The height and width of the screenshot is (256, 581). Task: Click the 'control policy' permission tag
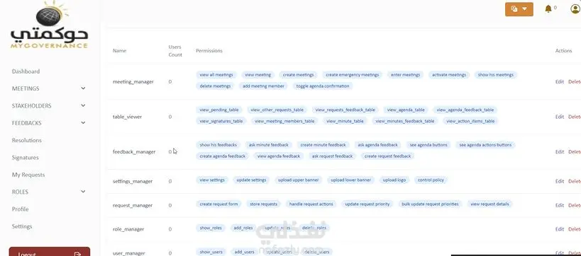[431, 180]
